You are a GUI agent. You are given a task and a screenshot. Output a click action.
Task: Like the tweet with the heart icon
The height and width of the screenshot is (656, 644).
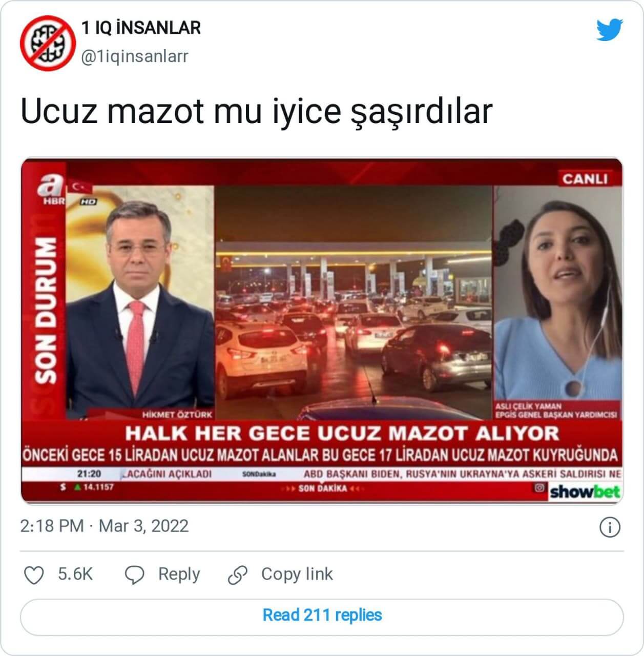point(34,575)
